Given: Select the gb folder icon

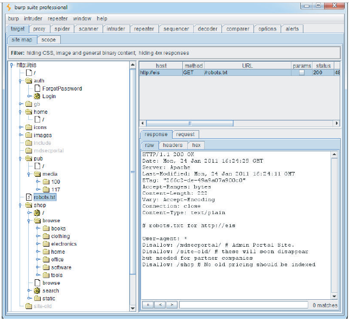Looking at the screenshot, I should pyautogui.click(x=29, y=104).
